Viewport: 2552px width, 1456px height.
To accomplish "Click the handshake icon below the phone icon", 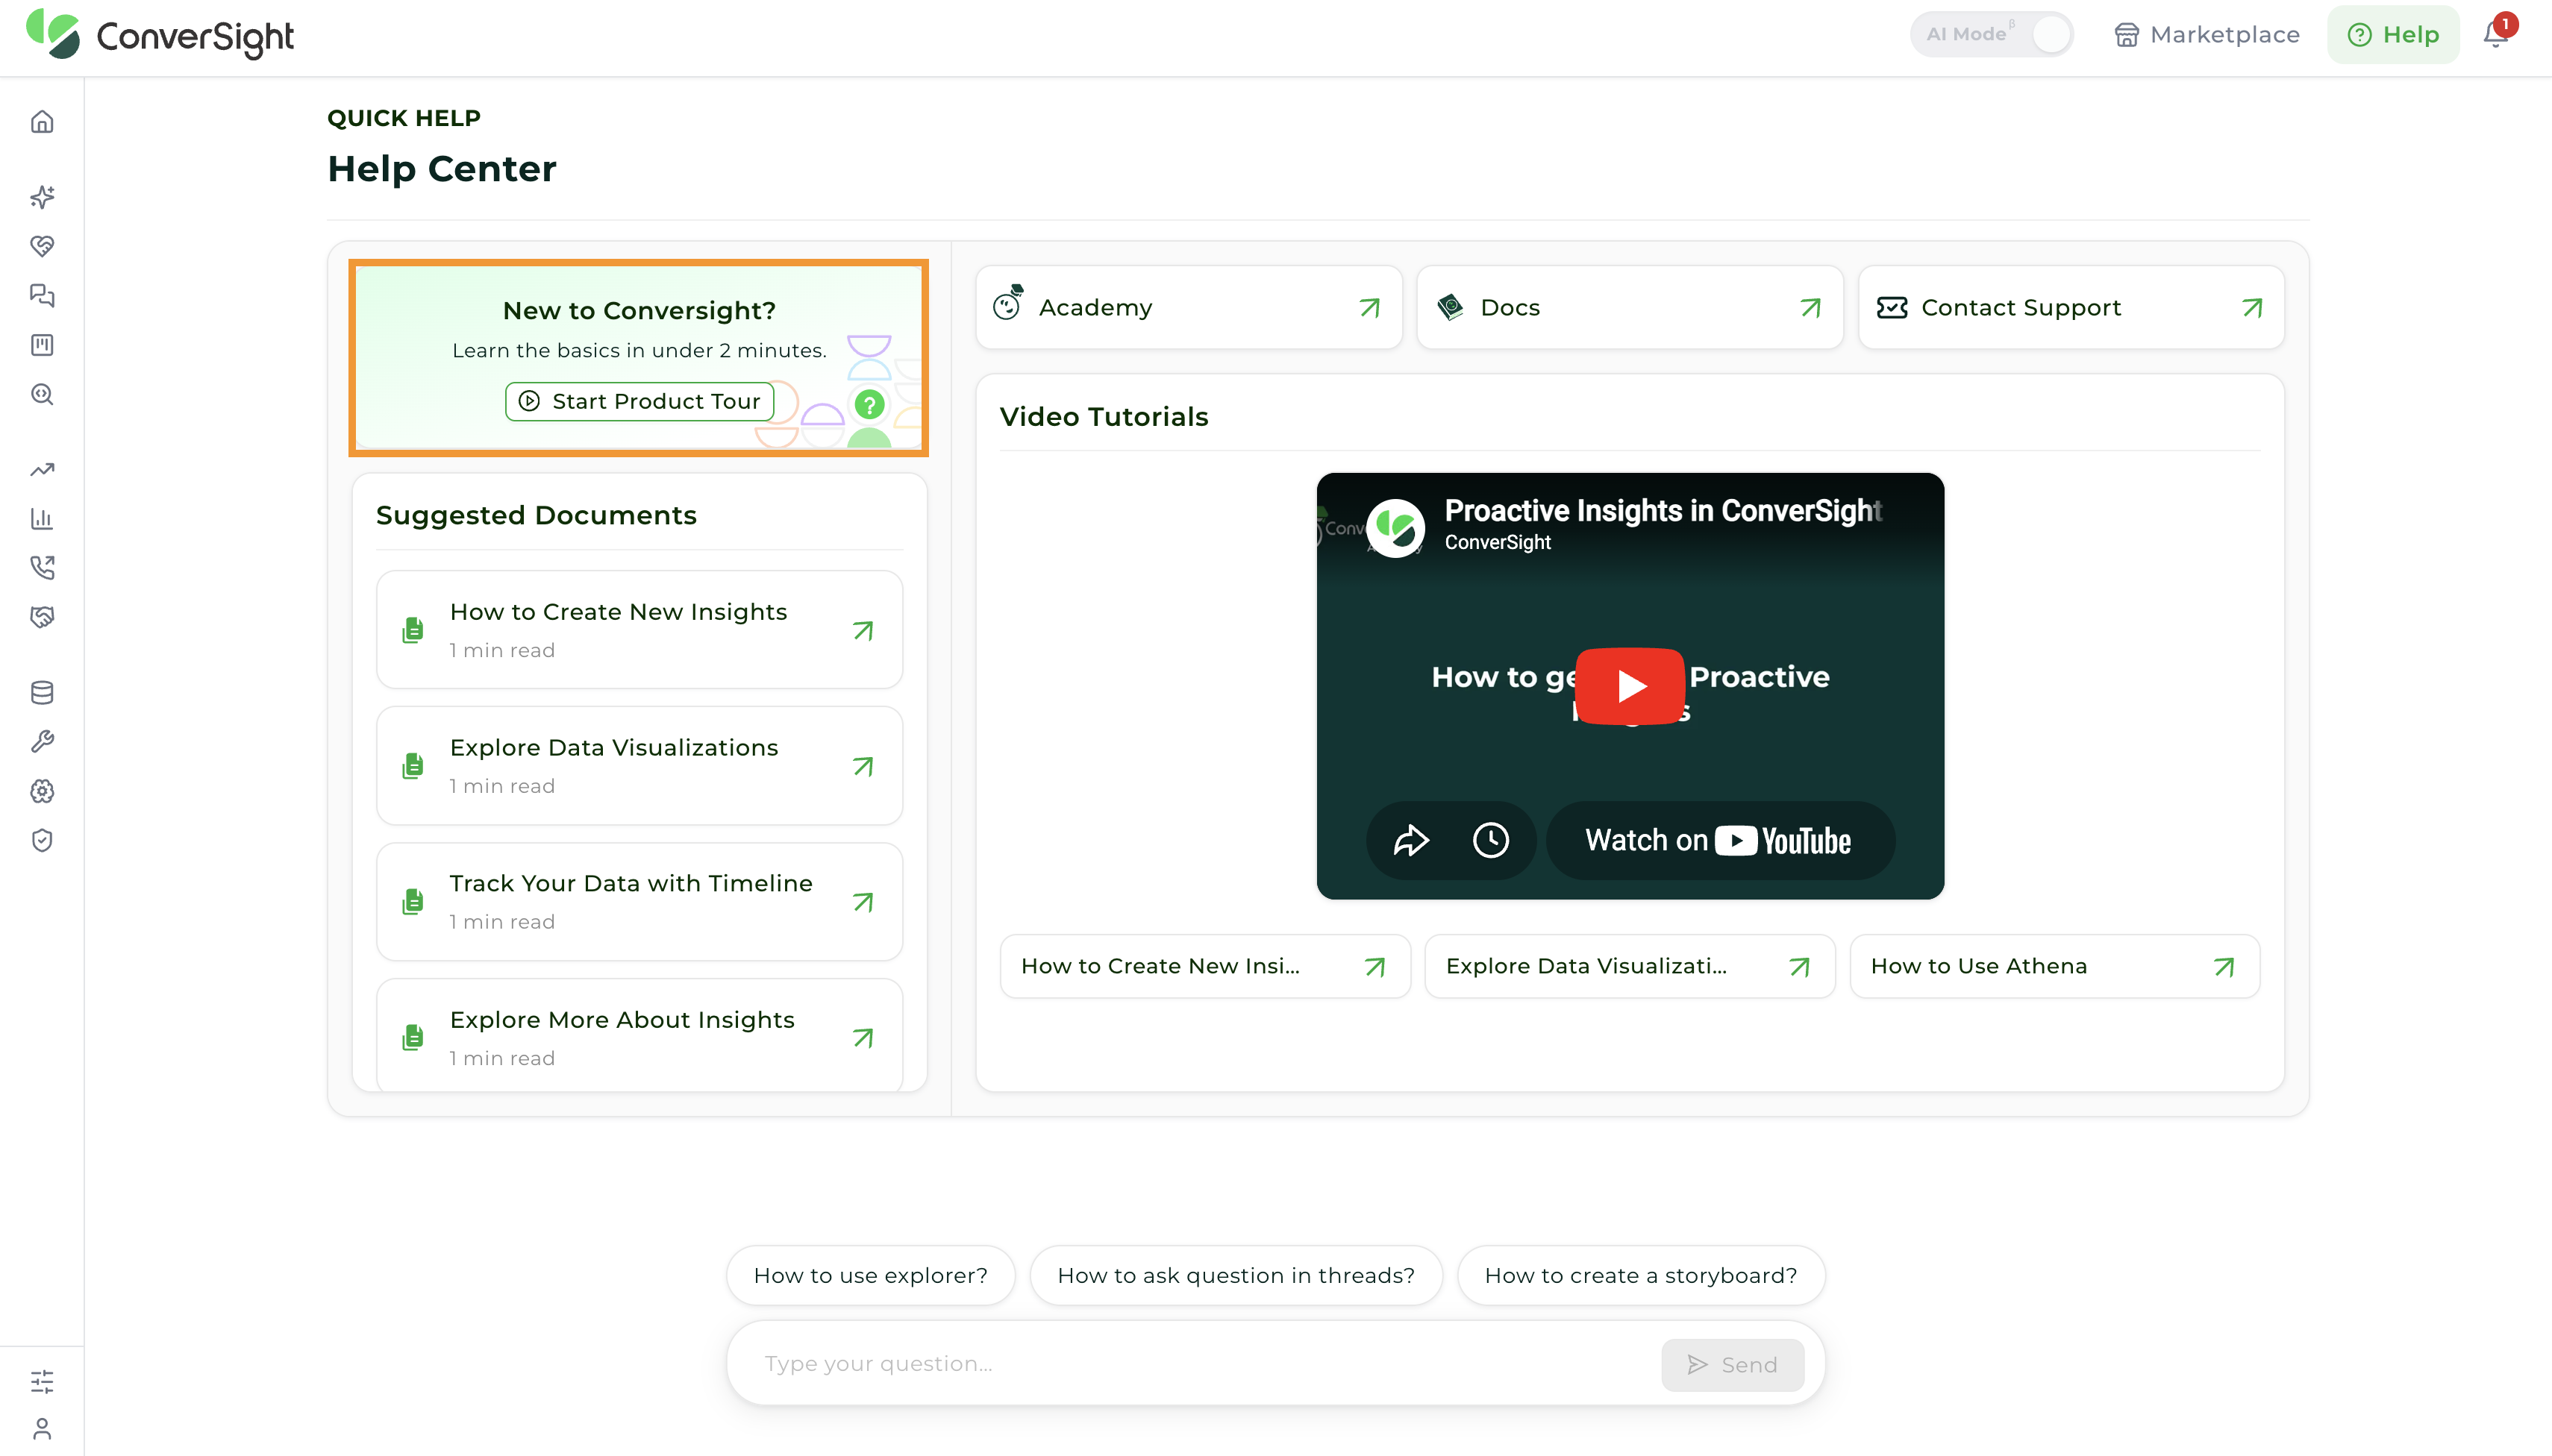I will click(x=42, y=617).
